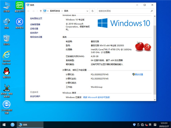The image size is (171, 128).
Task: Expand breadcrumb chevron after 系统和安全
Action: (62, 11)
